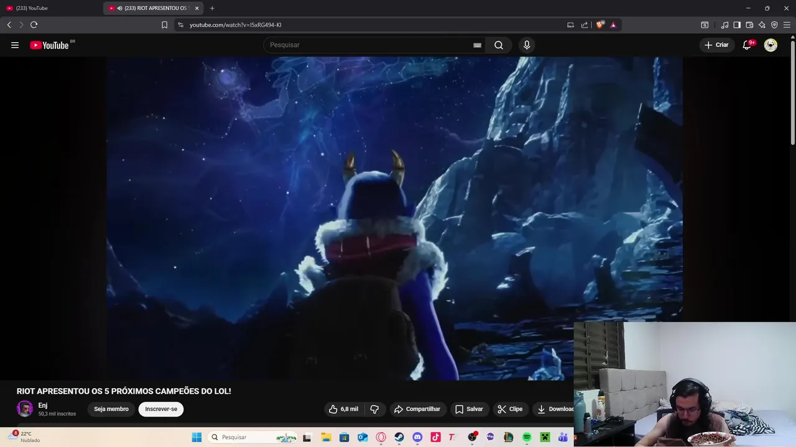Screen dimensions: 796x447
Task: Open OBS Studio from taskbar
Action: click(472, 437)
